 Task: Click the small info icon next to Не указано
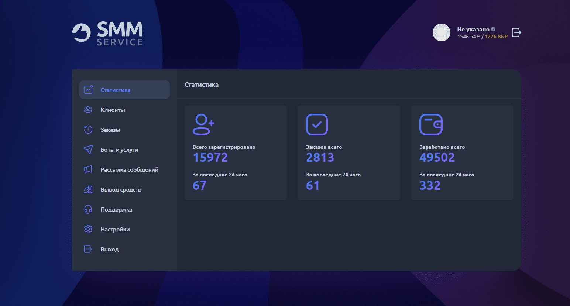(493, 29)
